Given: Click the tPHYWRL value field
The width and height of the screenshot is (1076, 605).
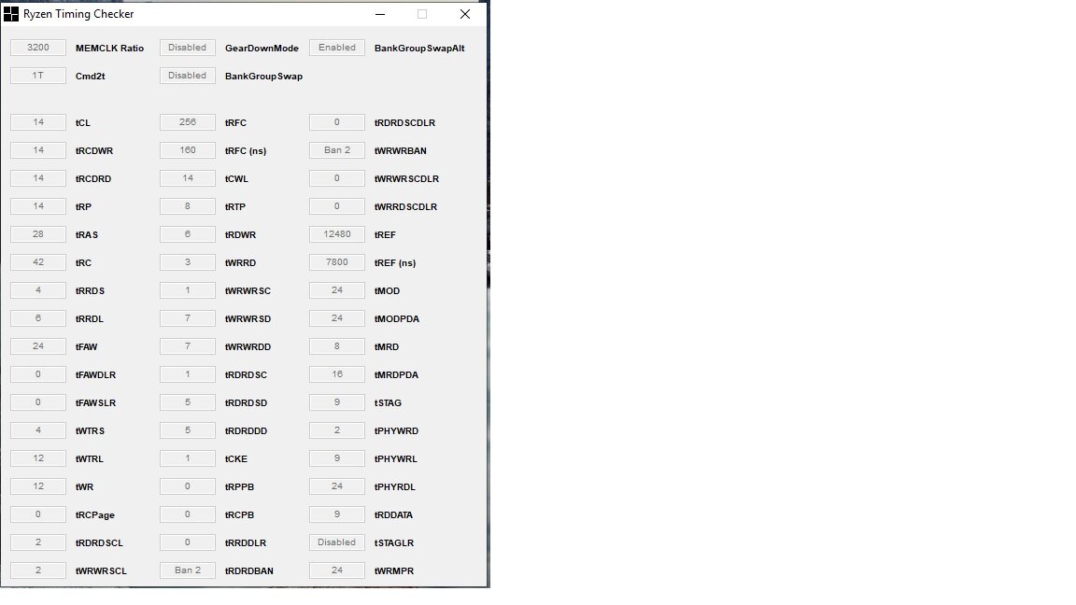Looking at the screenshot, I should (337, 458).
